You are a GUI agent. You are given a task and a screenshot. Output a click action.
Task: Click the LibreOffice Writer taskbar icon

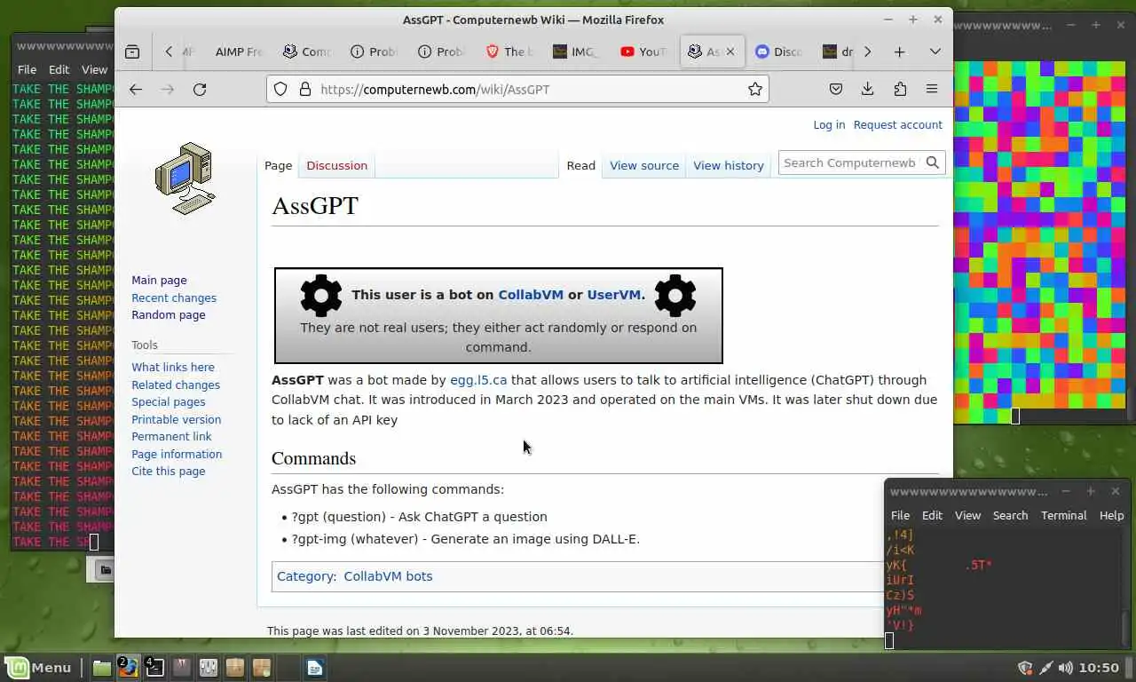315,668
